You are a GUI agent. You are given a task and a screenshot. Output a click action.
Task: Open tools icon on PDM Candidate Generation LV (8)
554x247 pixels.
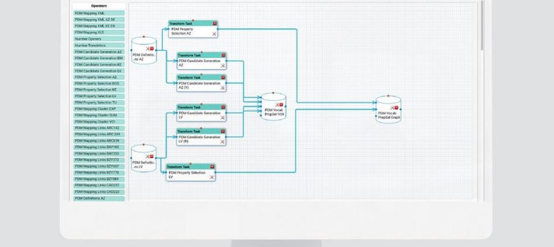coord(223,141)
